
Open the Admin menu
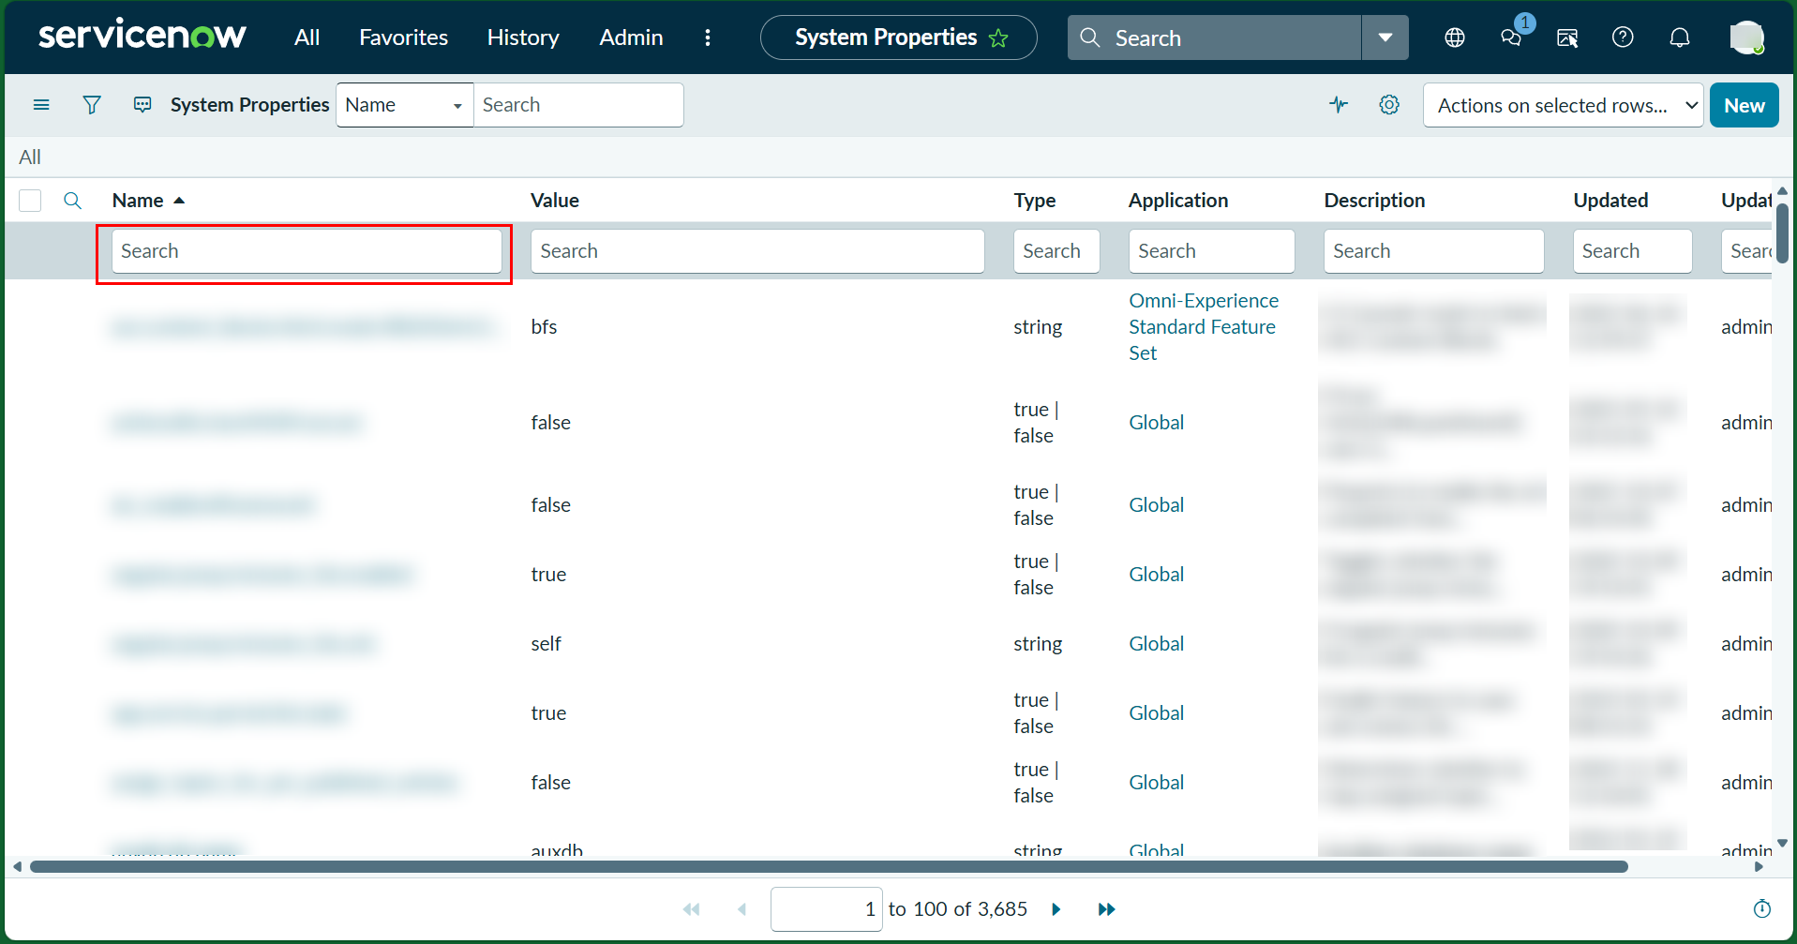(x=631, y=37)
